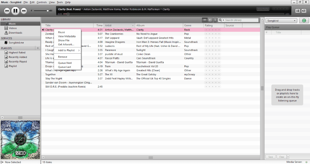The width and height of the screenshot is (310, 164).
Task: Collapse the right pane arrow toggle
Action: [x=262, y=19]
